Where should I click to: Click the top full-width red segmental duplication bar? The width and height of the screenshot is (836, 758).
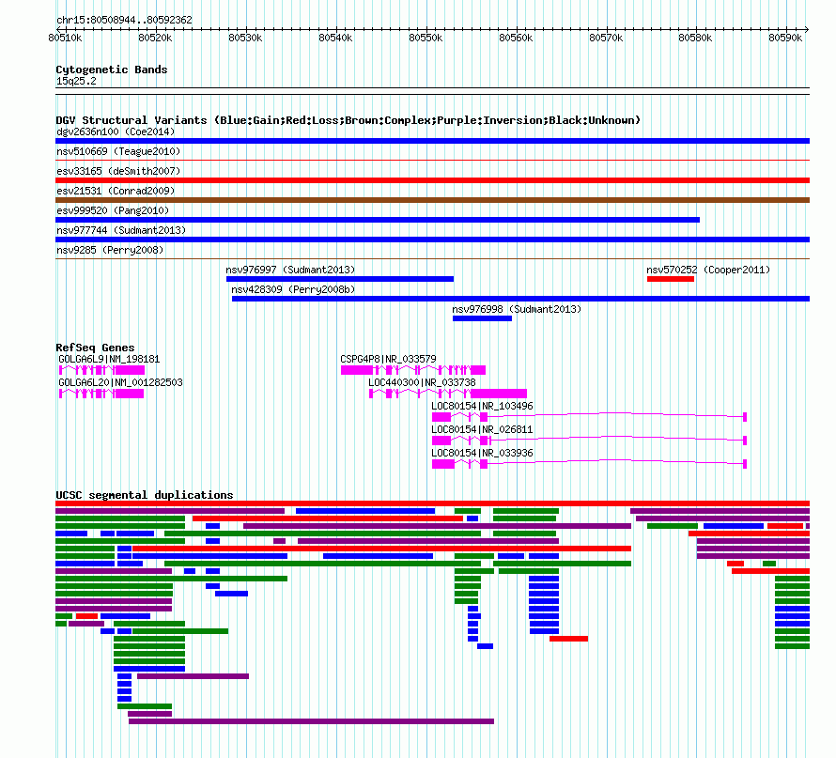pyautogui.click(x=432, y=503)
